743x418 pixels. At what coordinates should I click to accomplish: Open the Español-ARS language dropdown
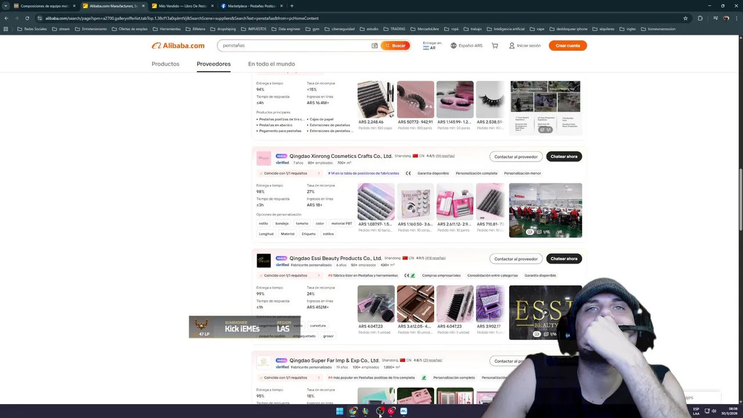pyautogui.click(x=467, y=45)
